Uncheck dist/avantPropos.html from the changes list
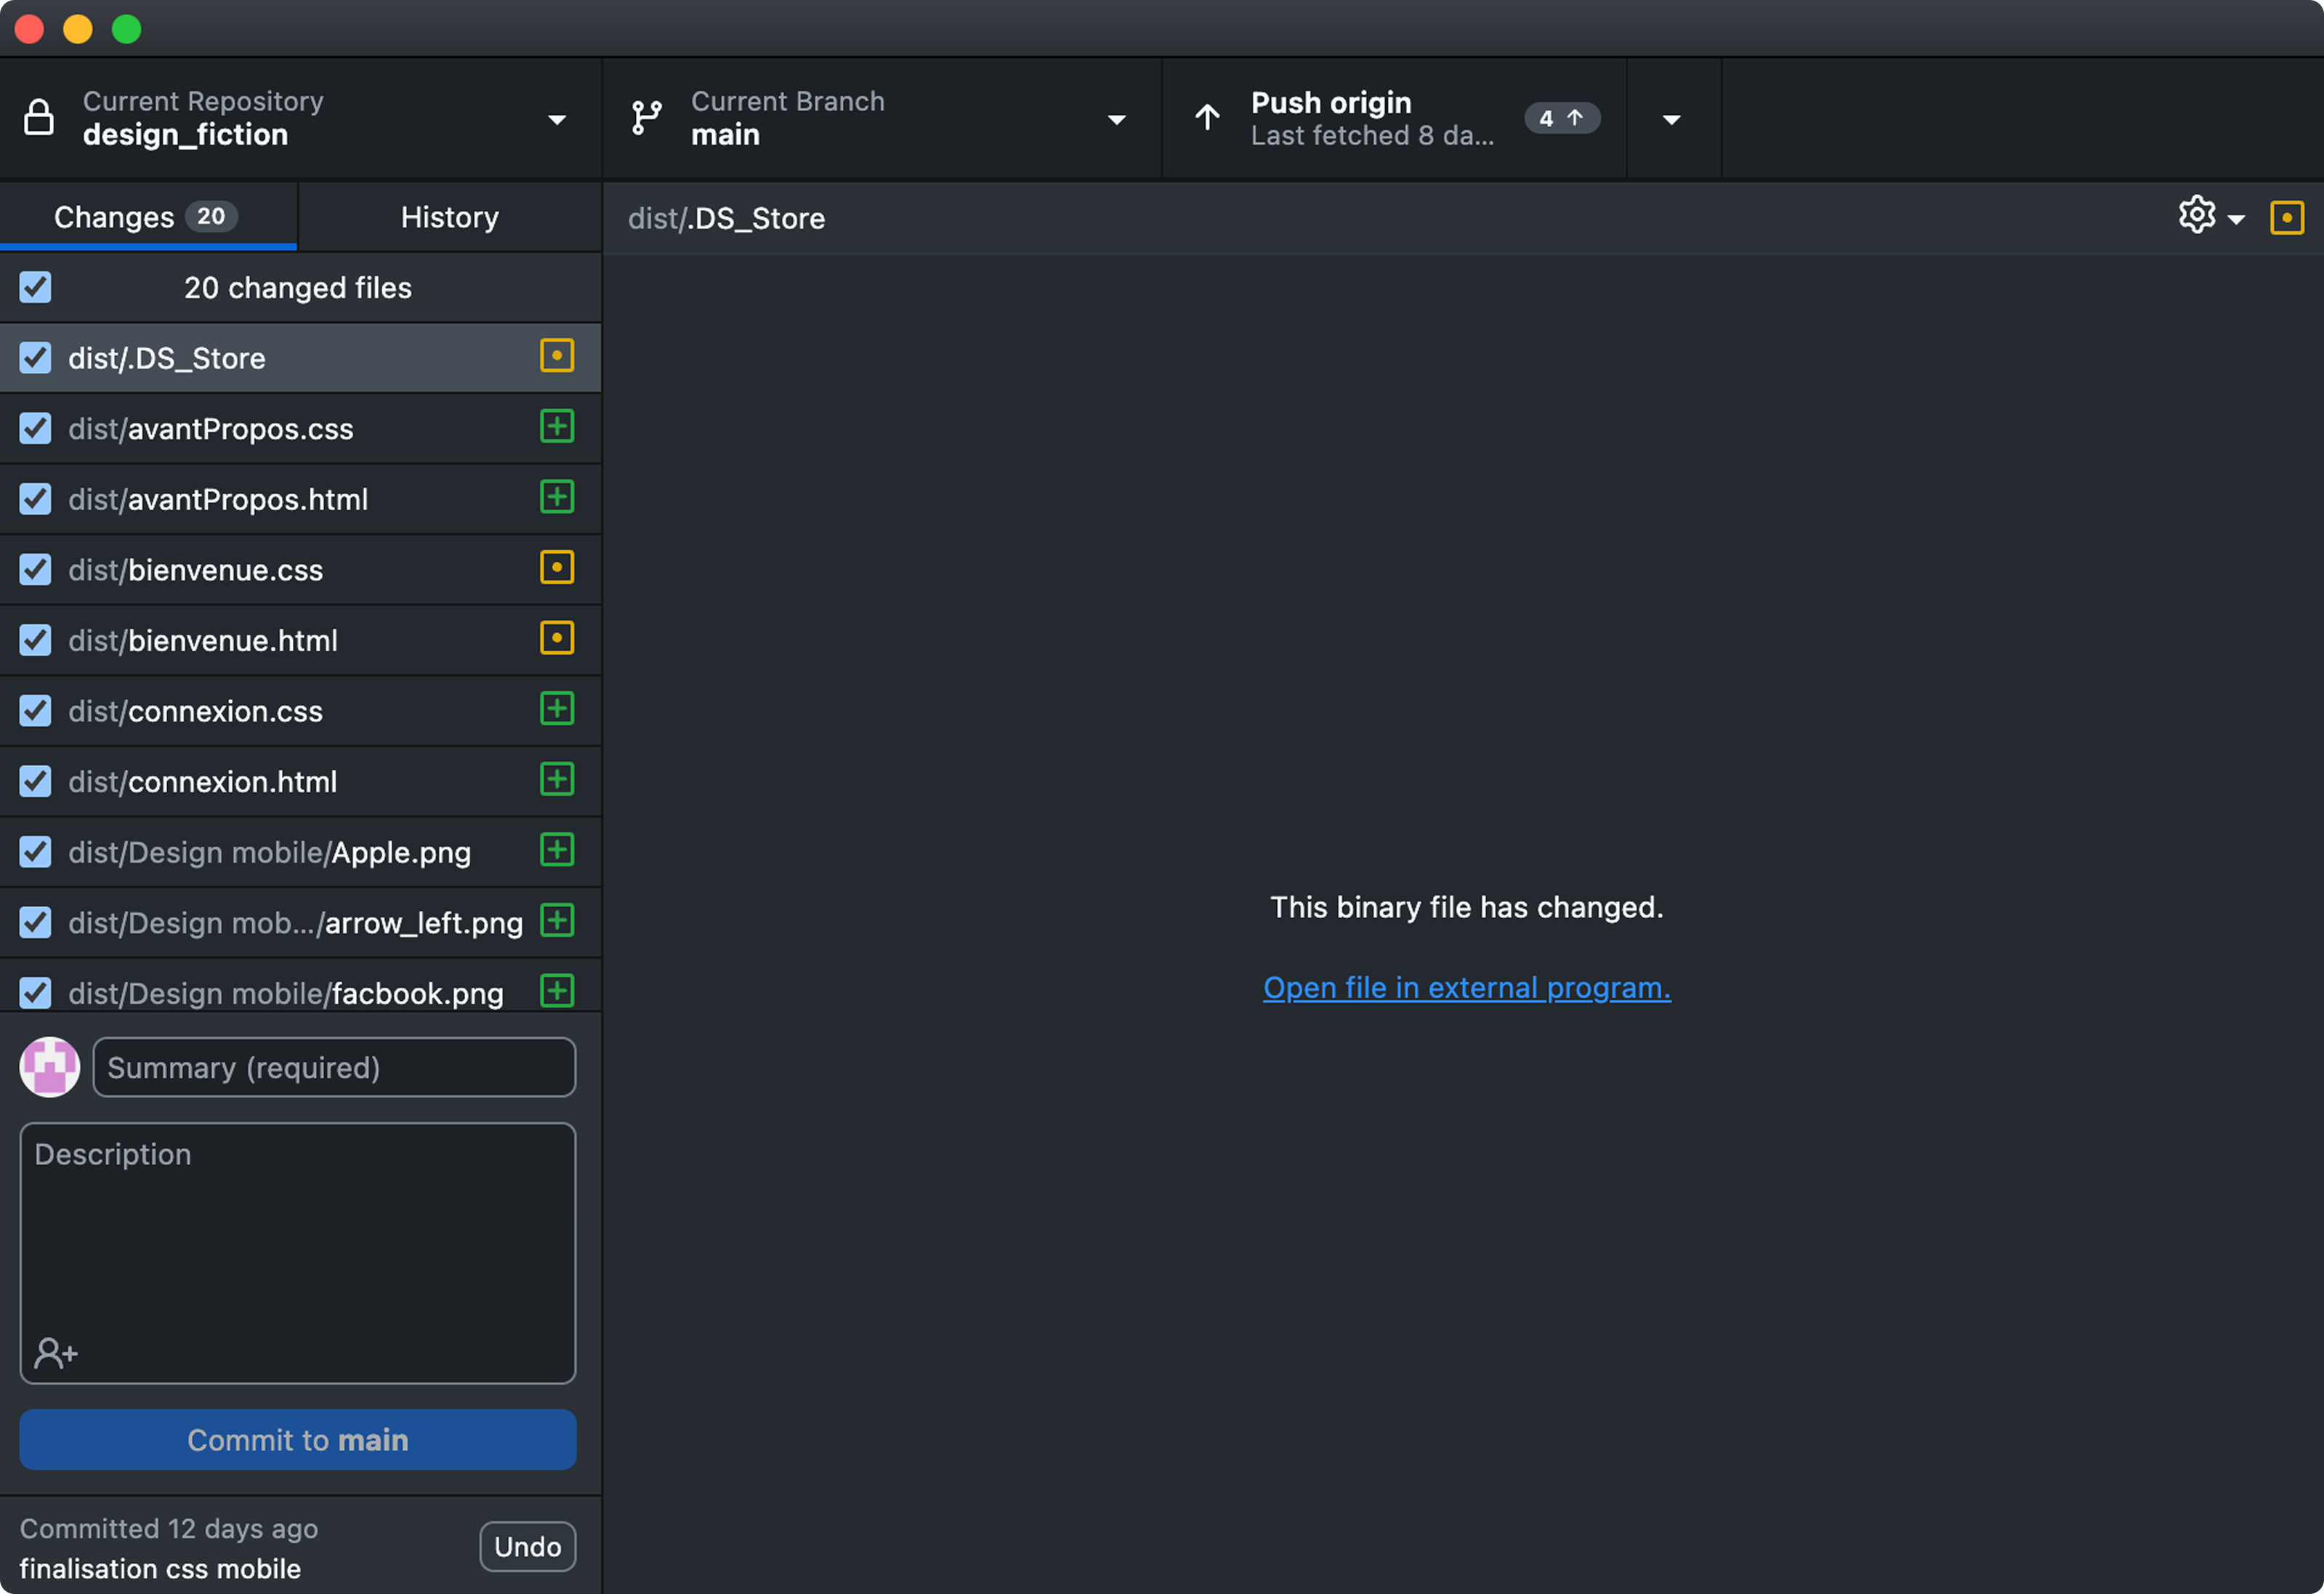This screenshot has height=1594, width=2324. [x=35, y=499]
